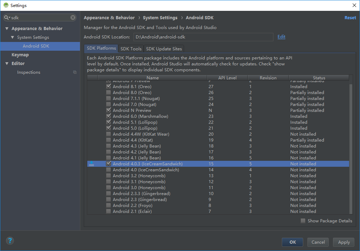The width and height of the screenshot is (360, 251).
Task: Uncheck Android 5.0 (Lollipop) checkbox
Action: 109,128
